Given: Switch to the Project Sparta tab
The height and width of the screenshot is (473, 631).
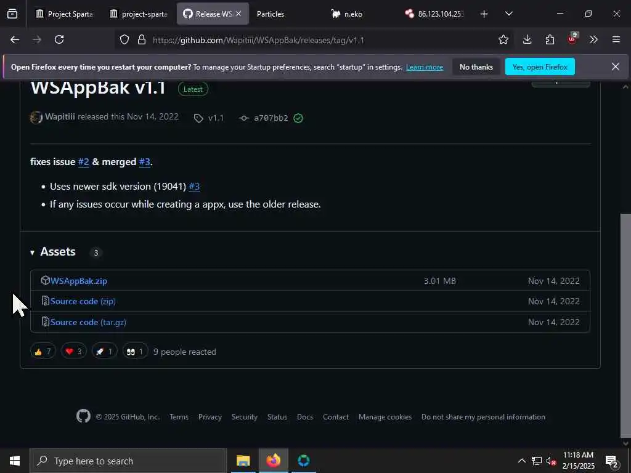Looking at the screenshot, I should tap(63, 14).
